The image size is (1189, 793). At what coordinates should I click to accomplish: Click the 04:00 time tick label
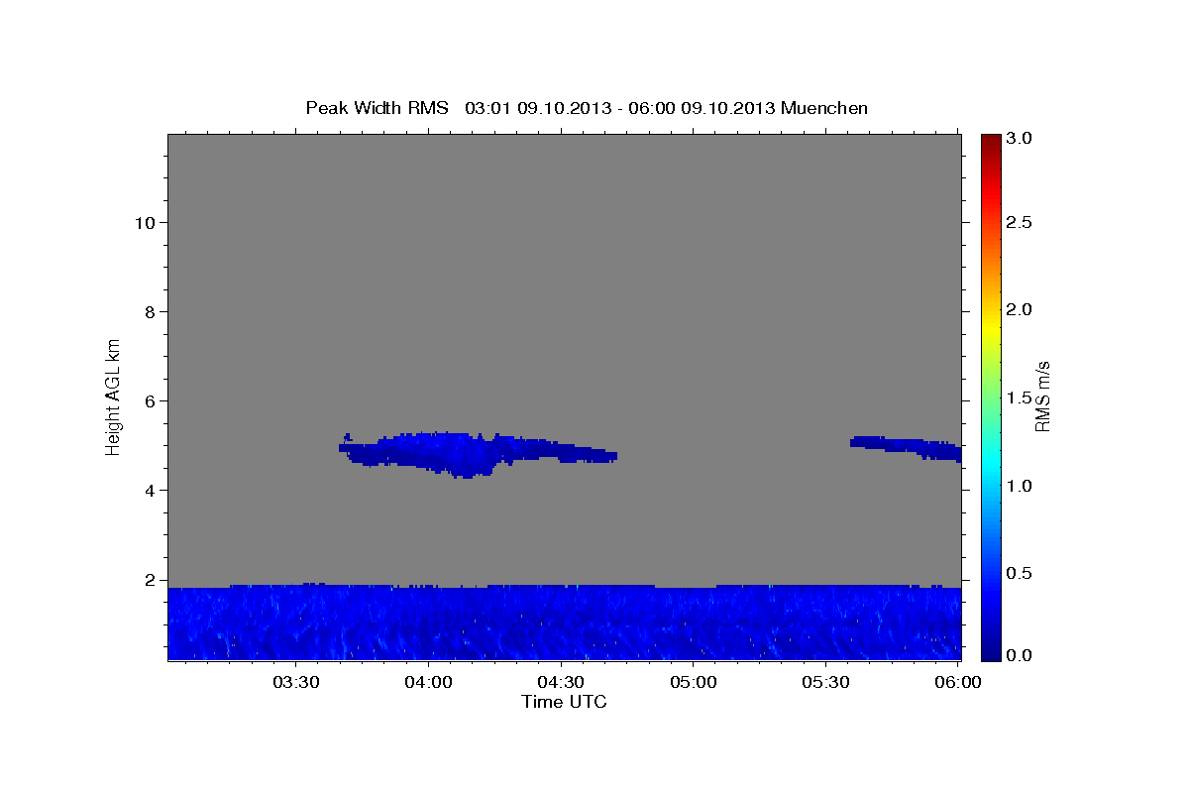(428, 682)
